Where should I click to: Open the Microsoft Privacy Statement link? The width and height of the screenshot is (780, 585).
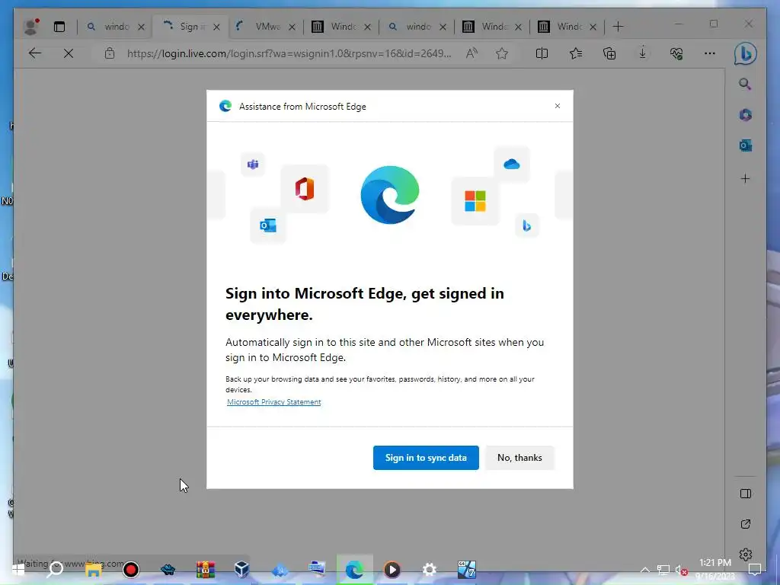pos(273,402)
